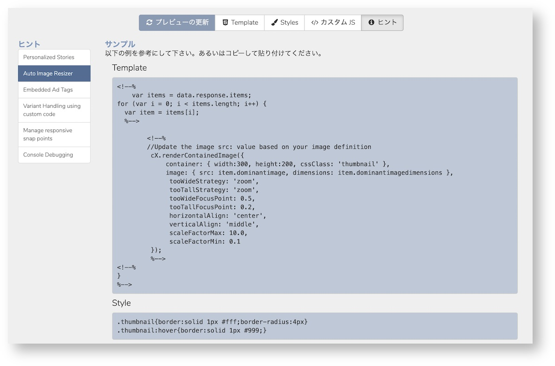
Task: Switch to the カスタム JS tab
Action: coord(333,23)
